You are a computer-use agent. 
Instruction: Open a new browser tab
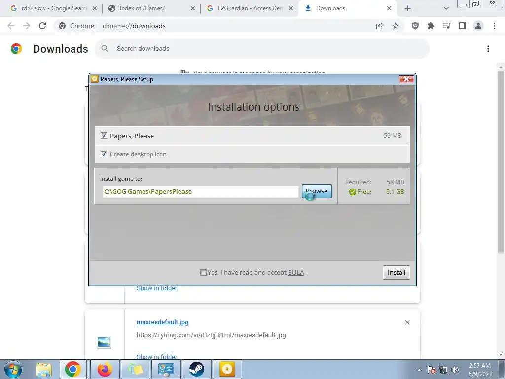coord(407,8)
